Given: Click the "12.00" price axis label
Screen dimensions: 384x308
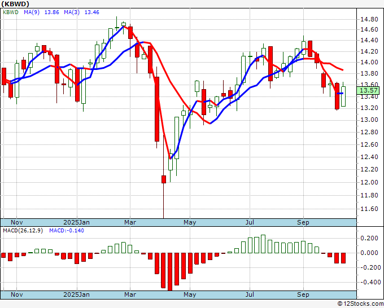Looking at the screenshot, I should click(x=369, y=182).
